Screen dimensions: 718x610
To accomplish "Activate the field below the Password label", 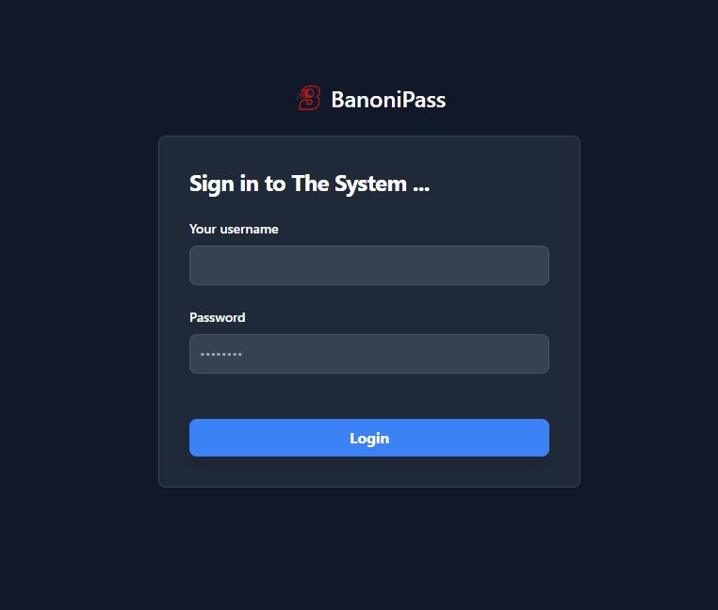I will [x=369, y=354].
